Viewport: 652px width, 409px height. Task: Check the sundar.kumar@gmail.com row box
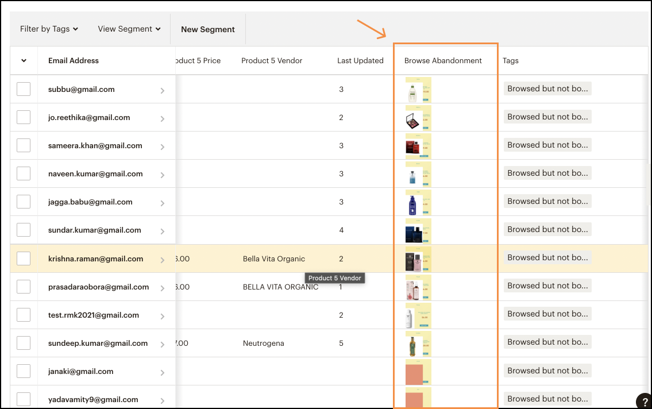point(24,230)
